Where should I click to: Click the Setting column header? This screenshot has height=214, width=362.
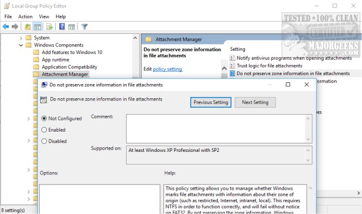coord(238,49)
